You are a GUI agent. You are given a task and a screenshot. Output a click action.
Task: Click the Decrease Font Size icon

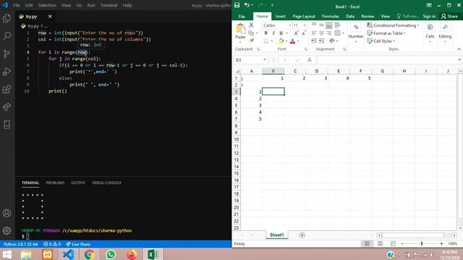304,33
